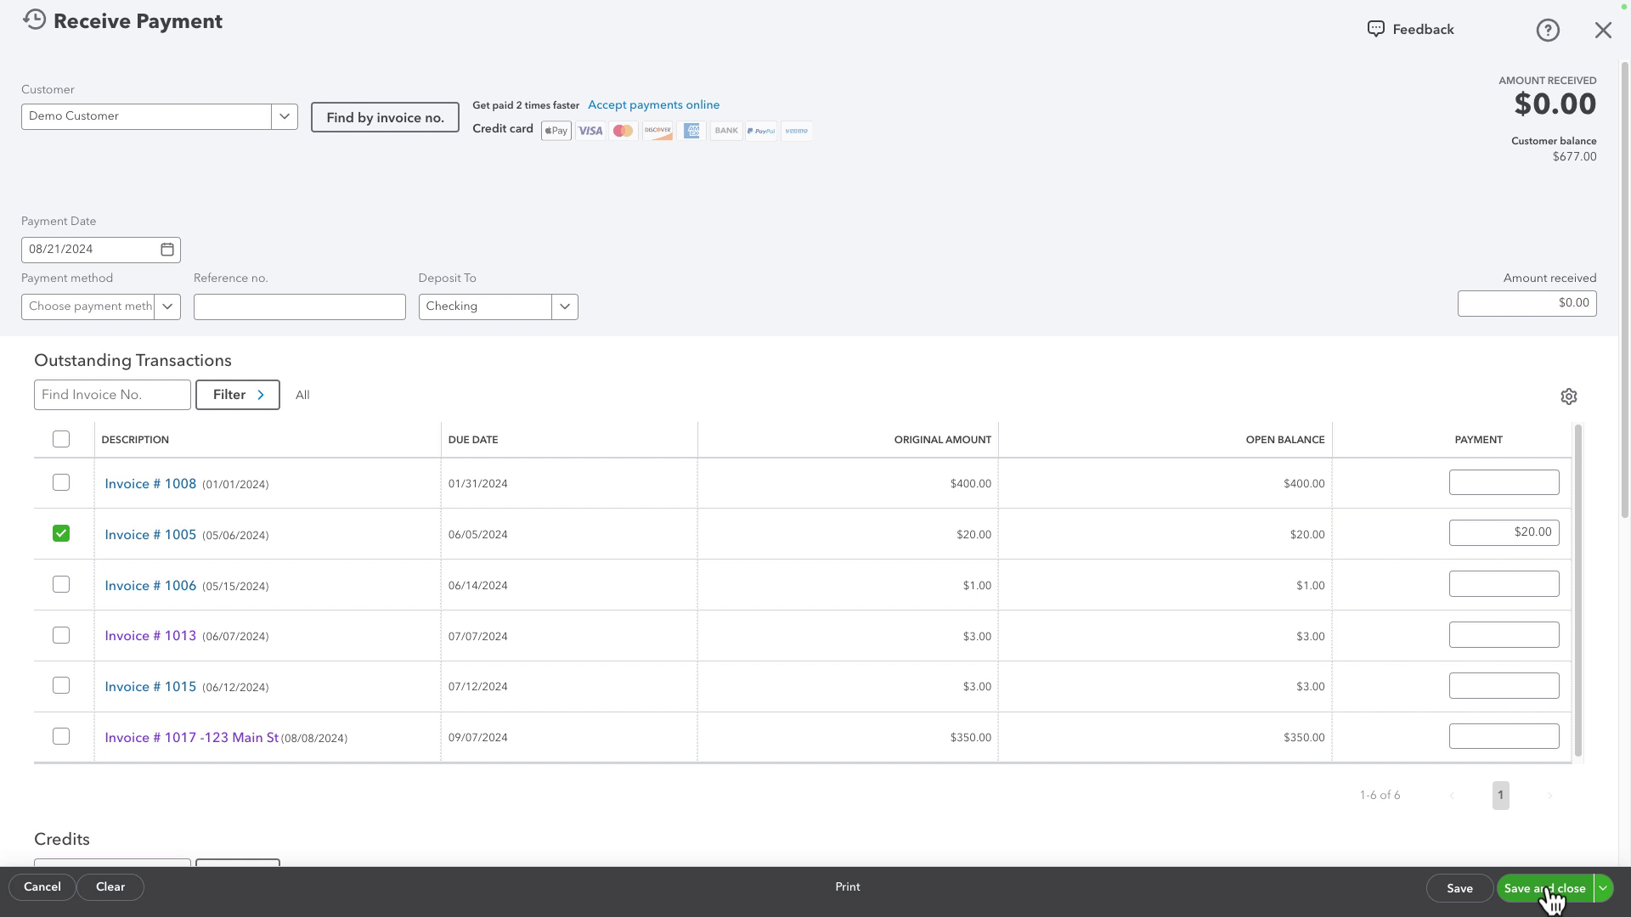Focus the Customer name field
Screen dimensions: 1631x917
click(x=146, y=116)
